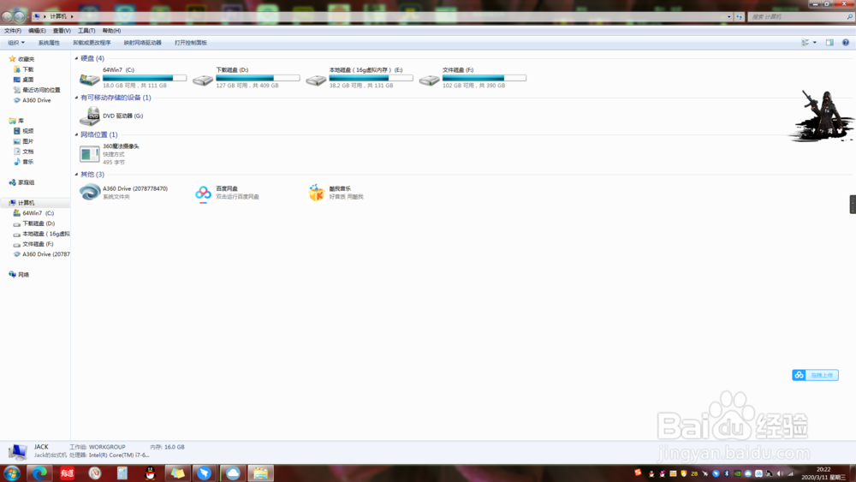
Task: Open the 有道 taskbar icon
Action: (67, 473)
